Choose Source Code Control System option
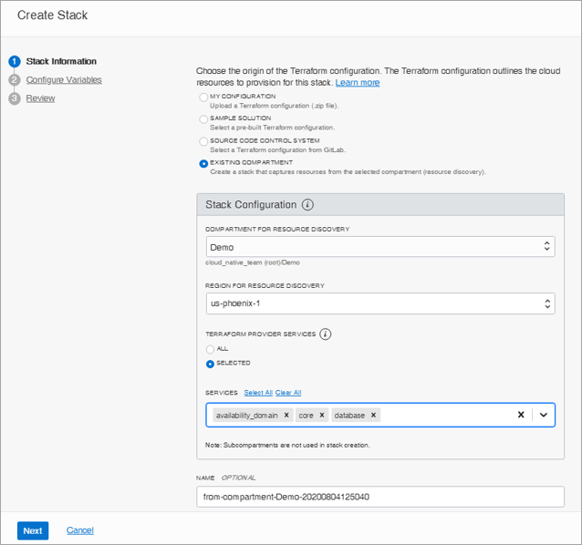Viewport: 582px width, 545px height. (x=203, y=141)
